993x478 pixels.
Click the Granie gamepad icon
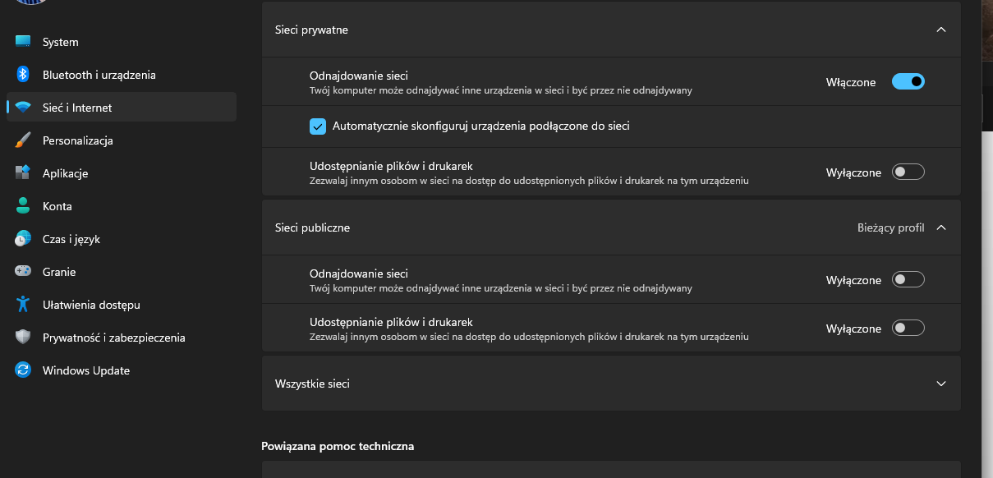coord(23,272)
